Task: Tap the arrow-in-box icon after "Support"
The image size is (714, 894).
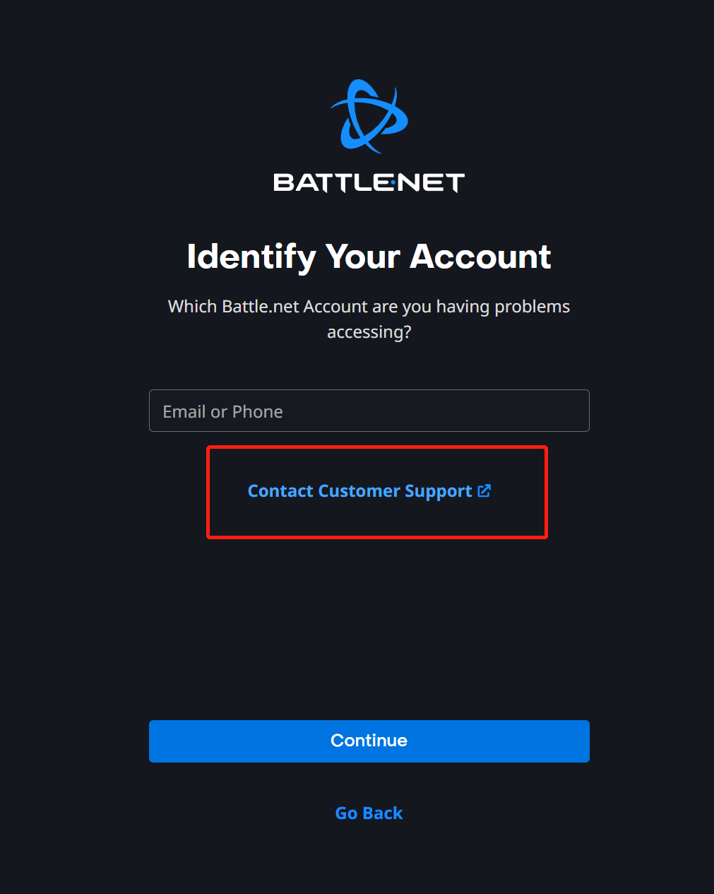Action: (484, 491)
